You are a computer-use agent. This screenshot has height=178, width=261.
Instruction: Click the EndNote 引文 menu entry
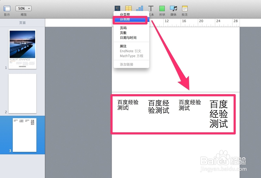131,51
